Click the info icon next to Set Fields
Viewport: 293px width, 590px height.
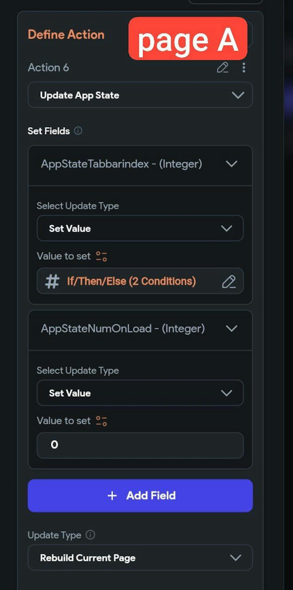[x=78, y=130]
